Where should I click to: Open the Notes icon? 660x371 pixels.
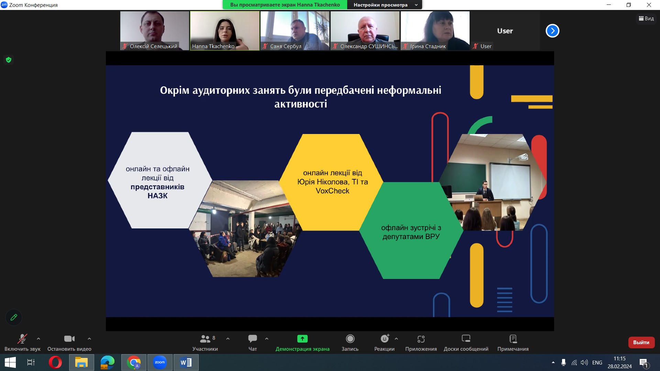pos(513,339)
